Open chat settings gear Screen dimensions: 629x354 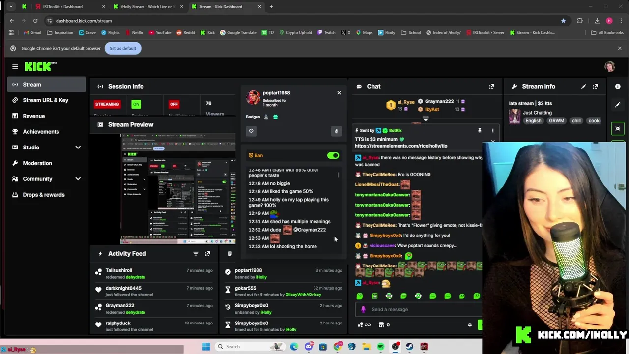point(470,324)
